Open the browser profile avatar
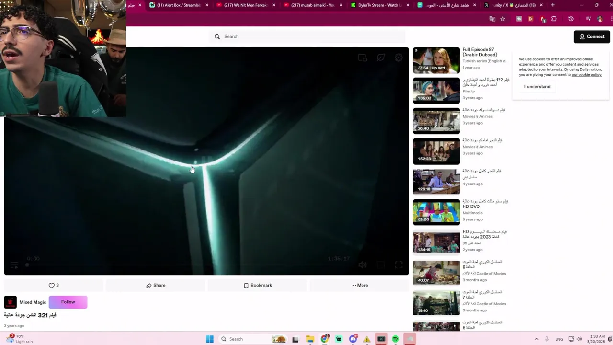The width and height of the screenshot is (613, 345). point(600,19)
